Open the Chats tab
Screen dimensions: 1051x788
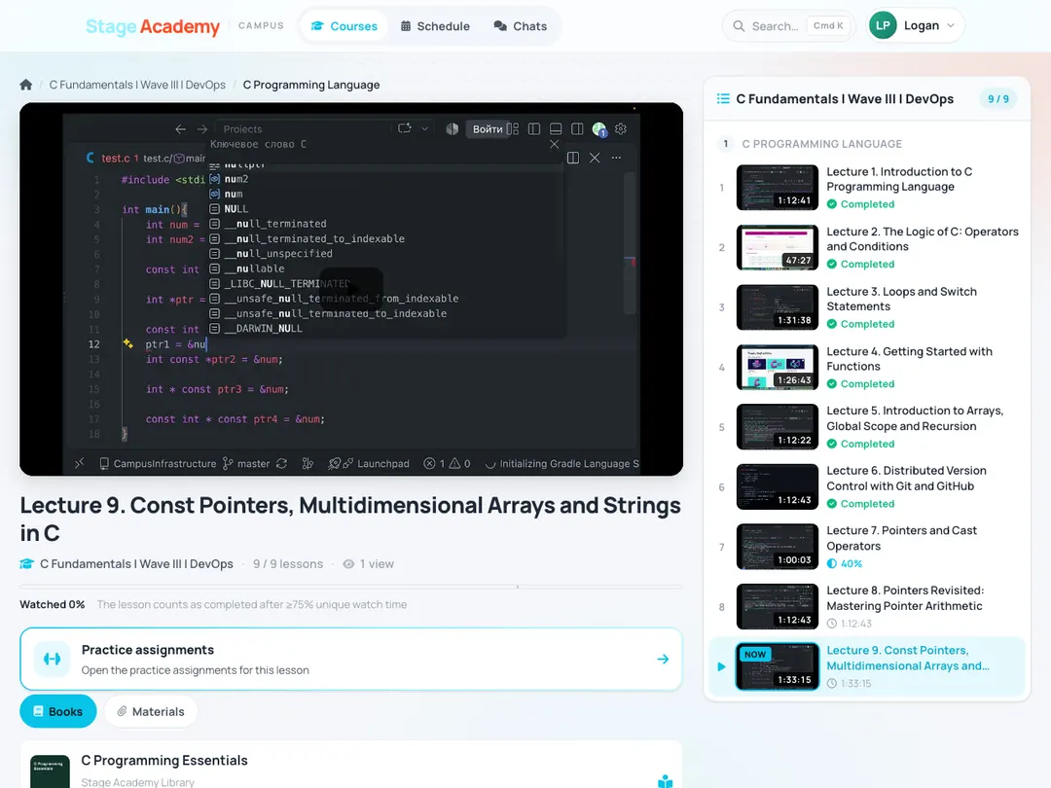click(x=520, y=26)
